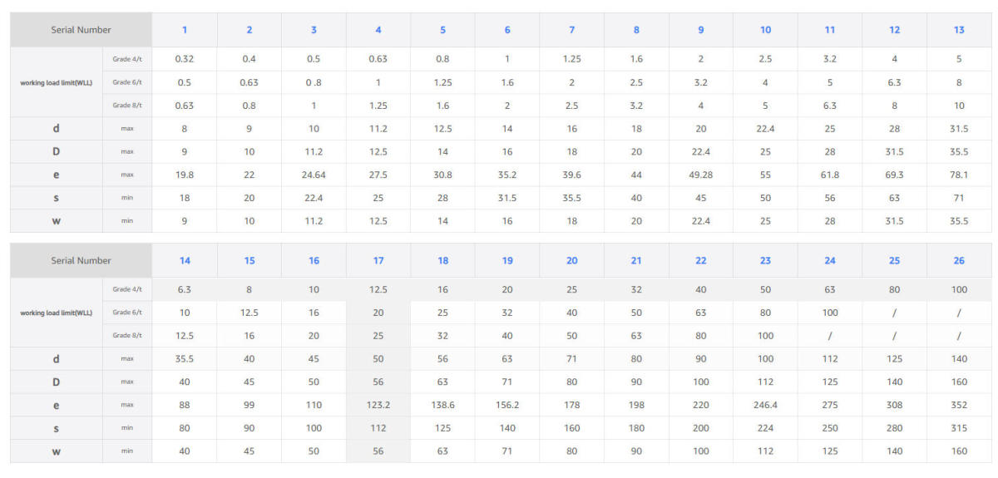Select the 138.6 value cell

(x=442, y=406)
